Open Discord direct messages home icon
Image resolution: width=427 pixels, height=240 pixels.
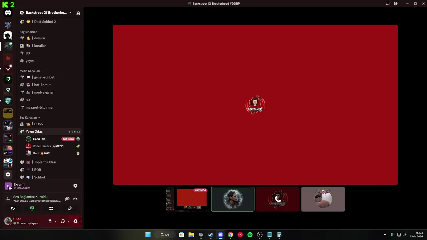click(x=8, y=13)
